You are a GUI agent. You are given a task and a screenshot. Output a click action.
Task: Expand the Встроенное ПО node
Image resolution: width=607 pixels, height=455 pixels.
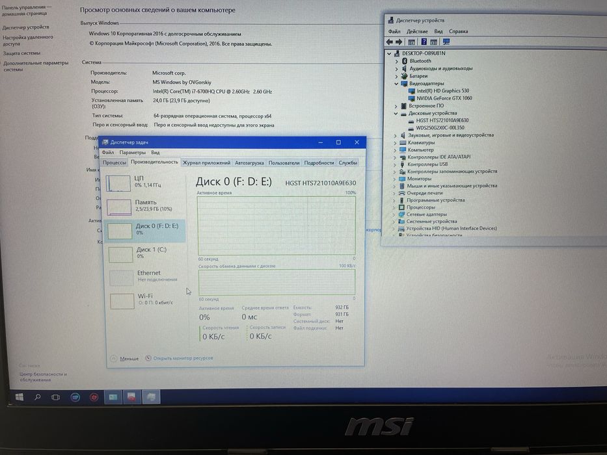pos(396,106)
